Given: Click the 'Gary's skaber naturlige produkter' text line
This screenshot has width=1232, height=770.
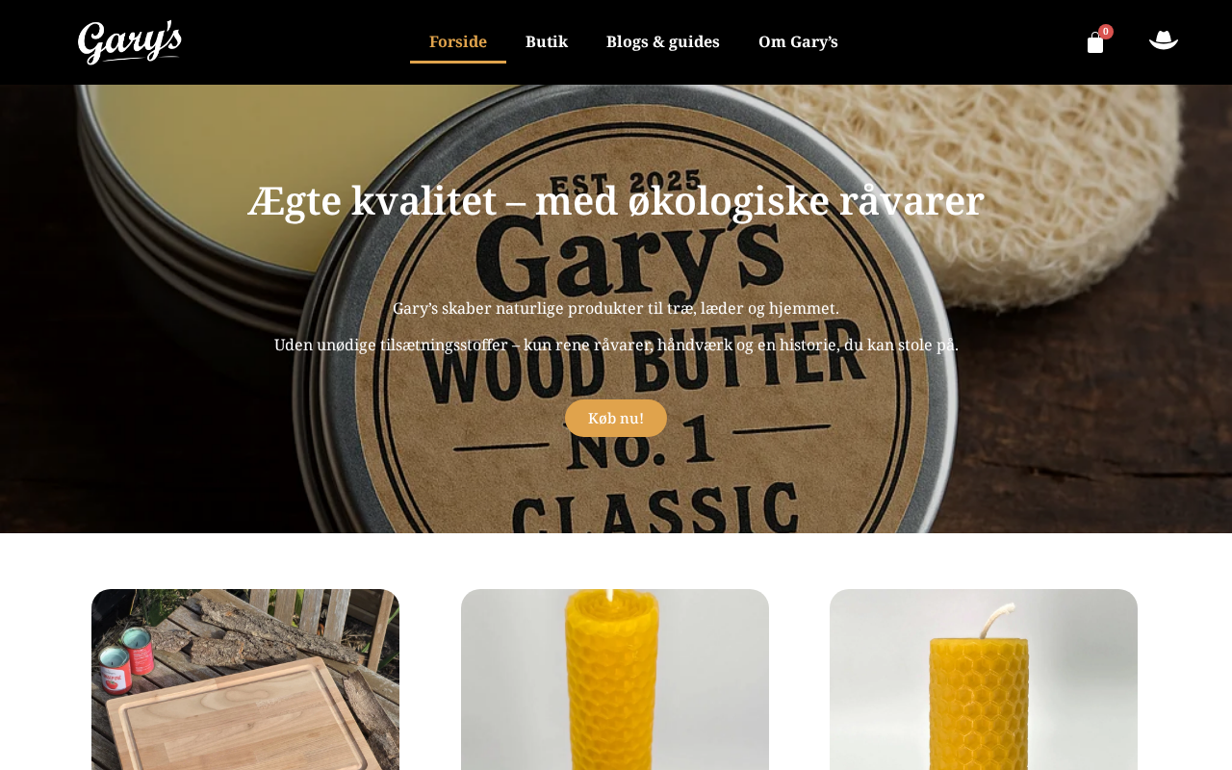Looking at the screenshot, I should tap(616, 308).
